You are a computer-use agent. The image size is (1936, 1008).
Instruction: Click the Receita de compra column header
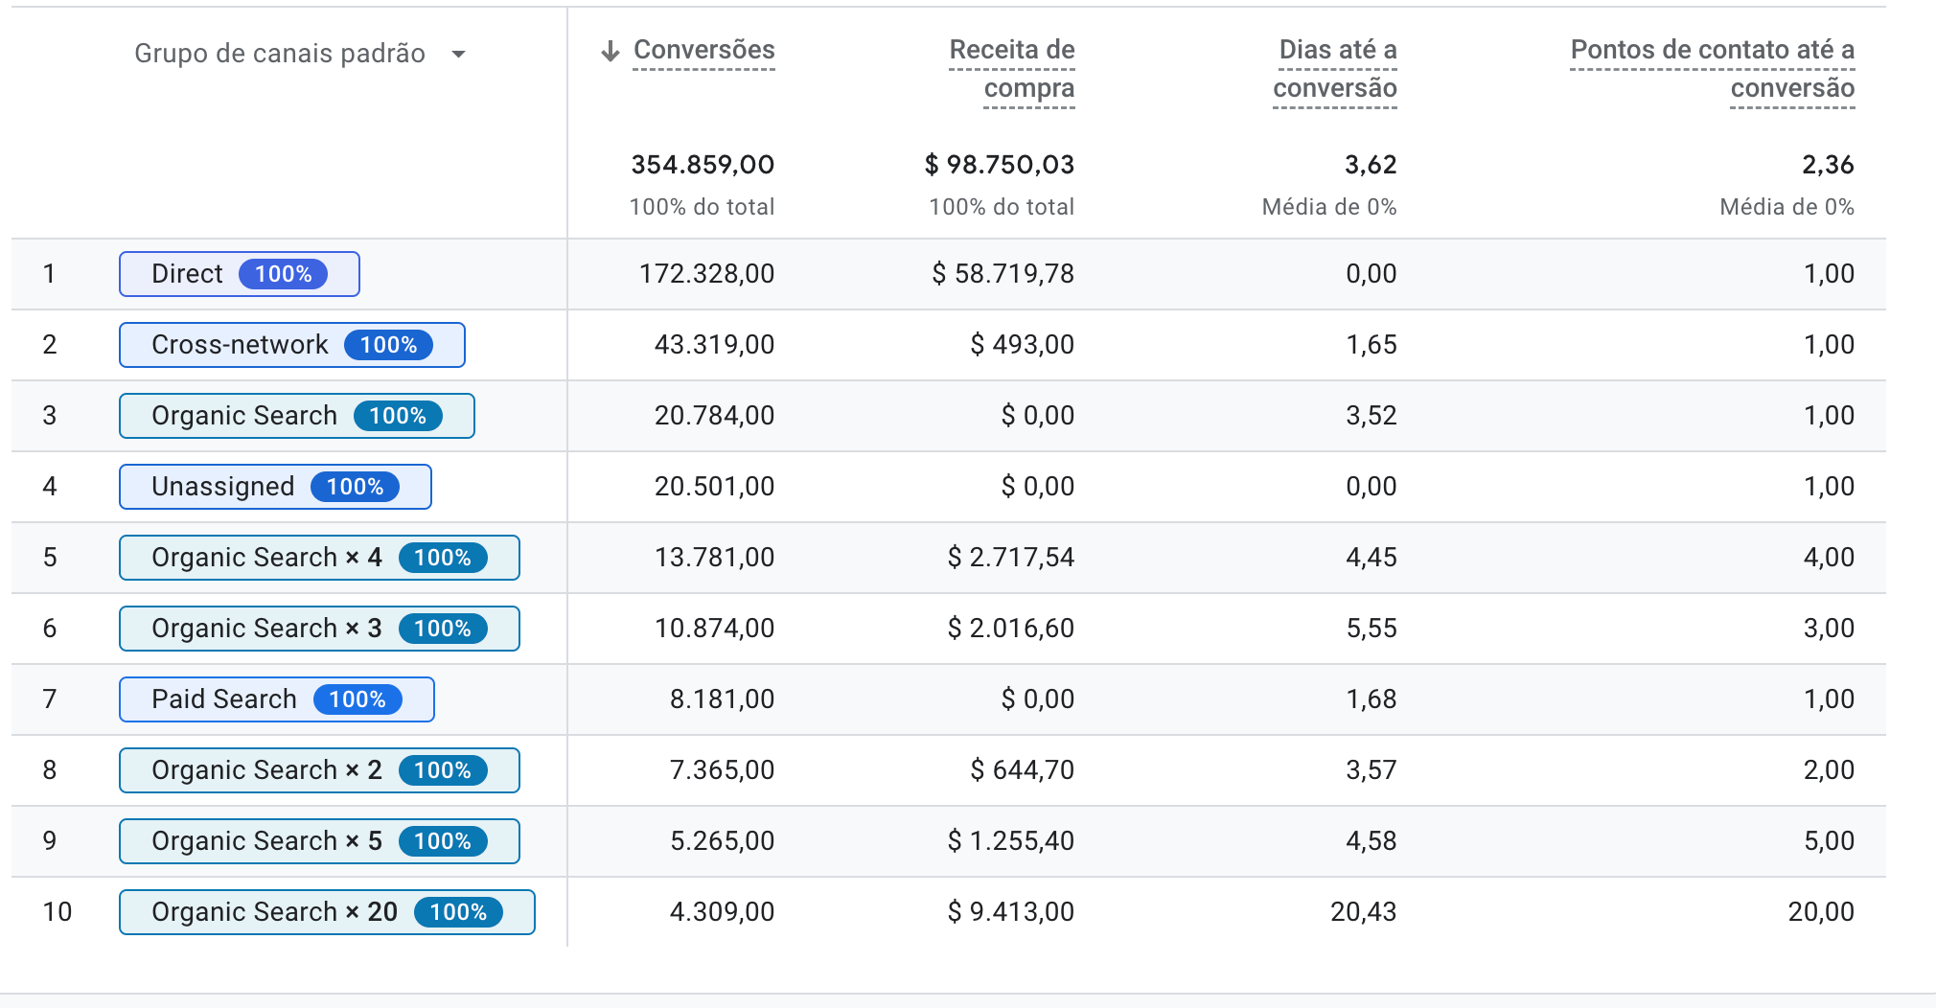(1011, 68)
